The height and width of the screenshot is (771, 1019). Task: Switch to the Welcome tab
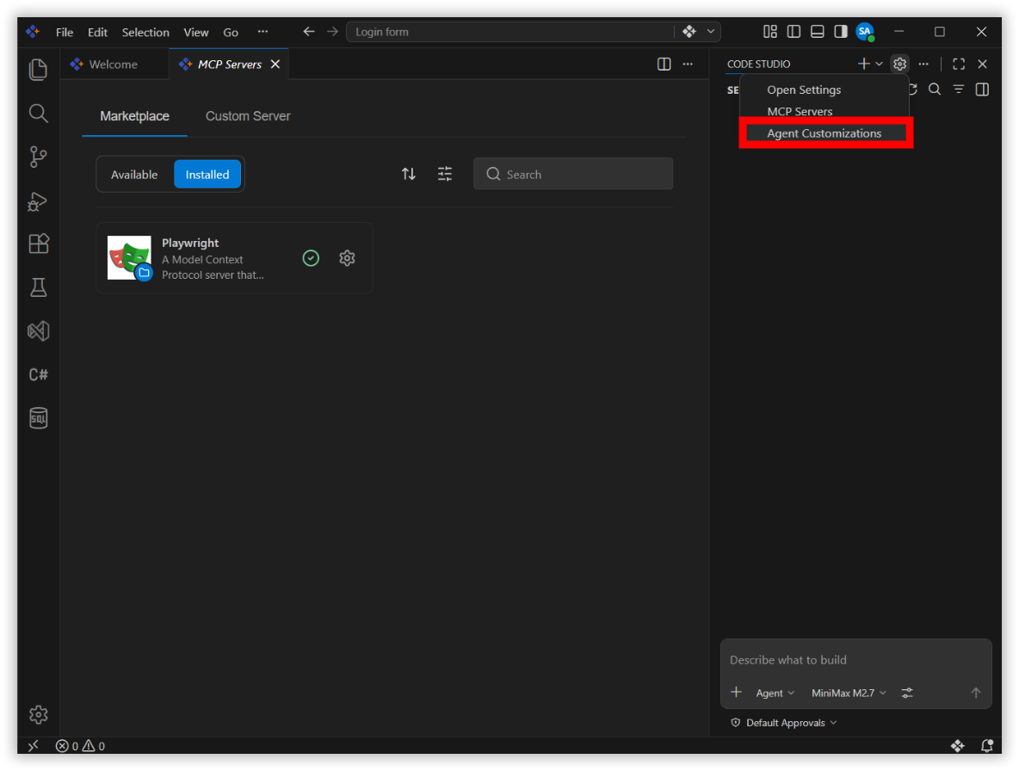114,64
